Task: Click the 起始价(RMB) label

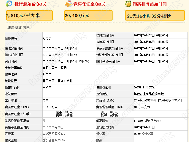Action: pos(105,100)
